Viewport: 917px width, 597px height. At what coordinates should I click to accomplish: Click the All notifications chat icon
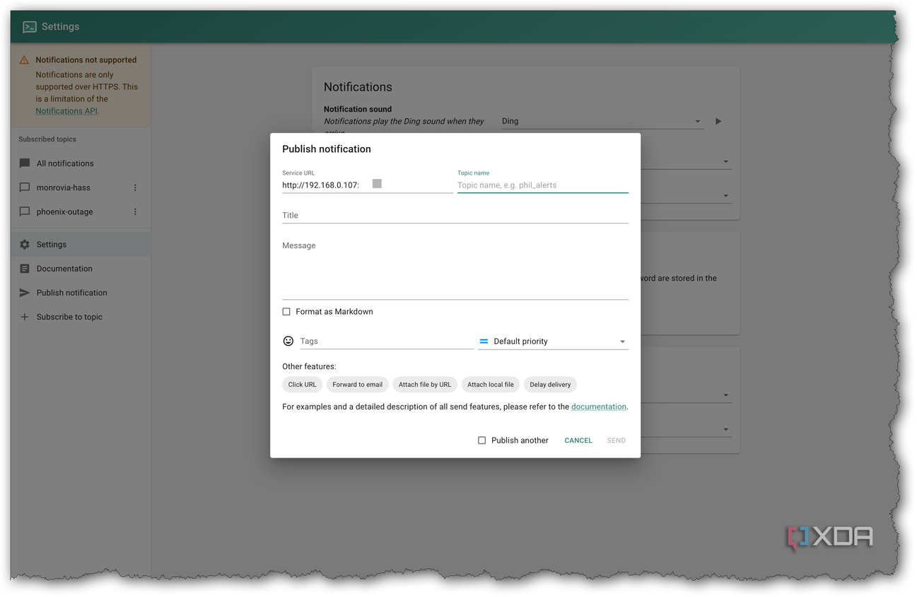[25, 163]
